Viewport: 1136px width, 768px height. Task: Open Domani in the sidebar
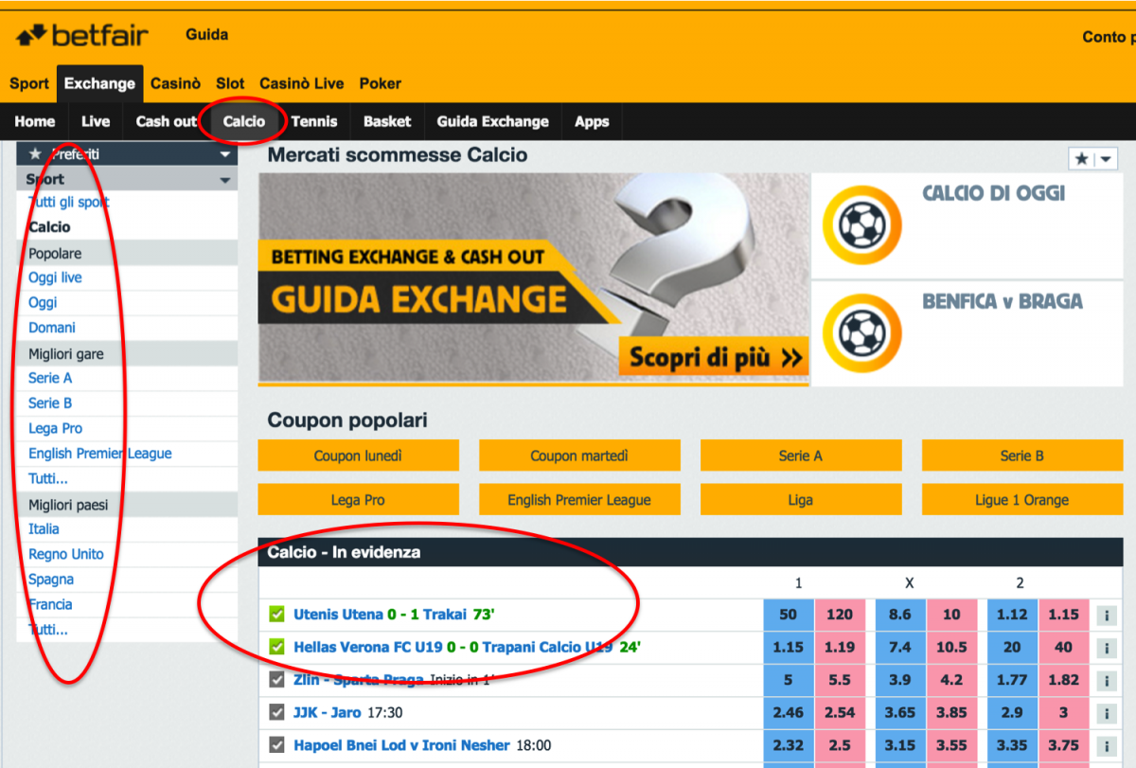(52, 328)
